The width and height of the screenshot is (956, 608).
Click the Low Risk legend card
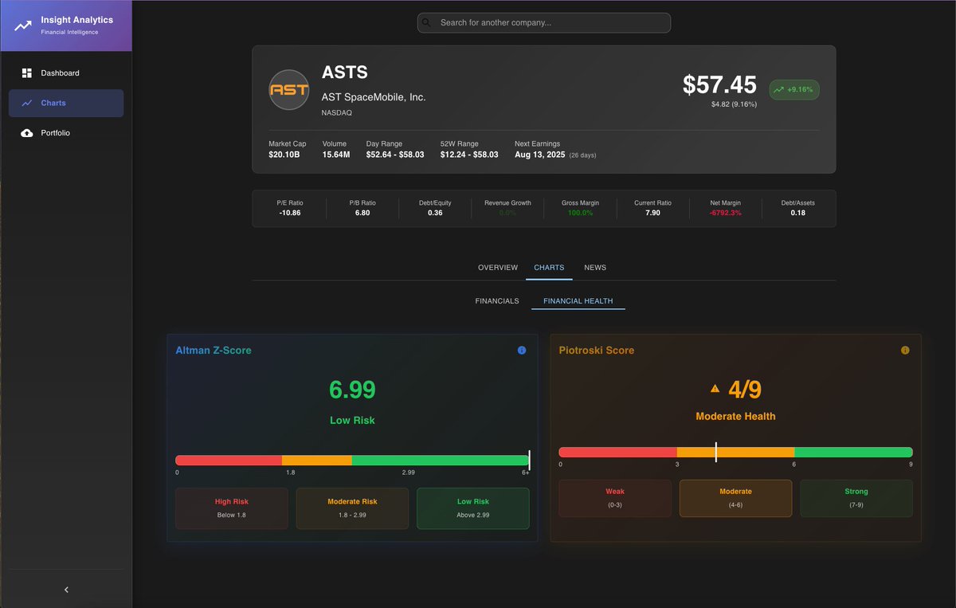pos(473,508)
